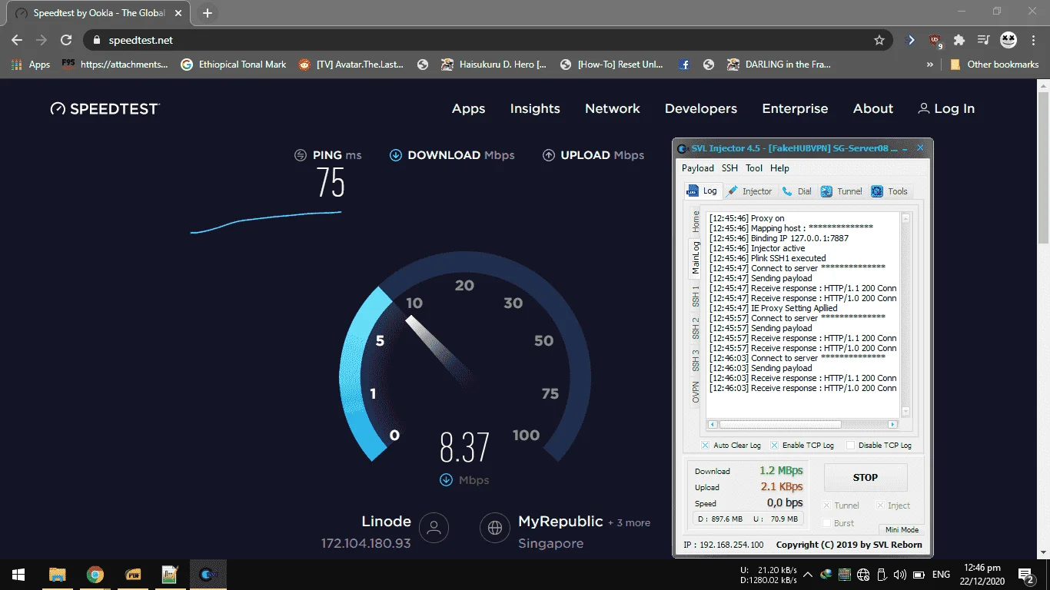Click the blue arrow extension icon

click(911, 40)
